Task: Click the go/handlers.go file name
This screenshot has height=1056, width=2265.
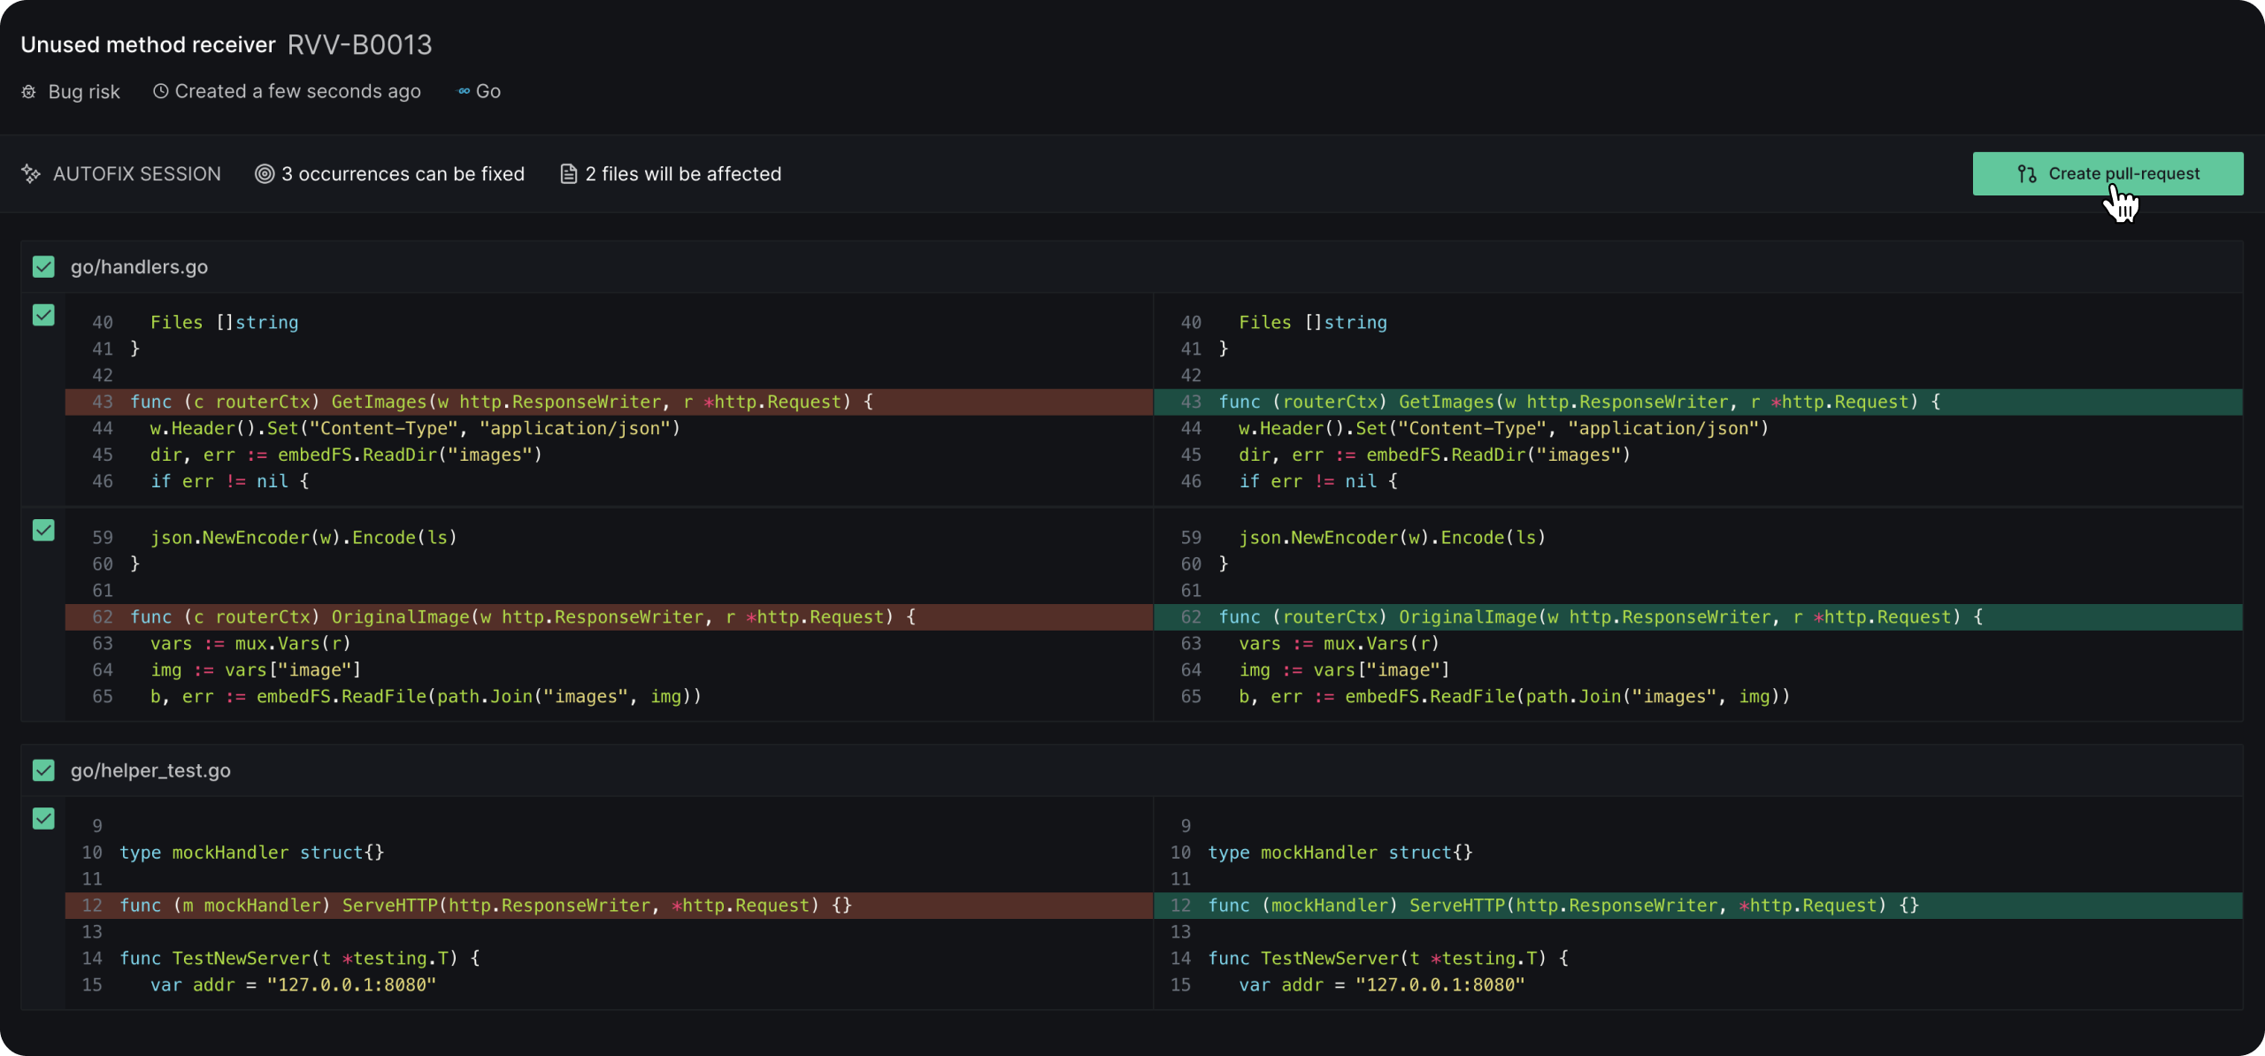Action: 139,267
